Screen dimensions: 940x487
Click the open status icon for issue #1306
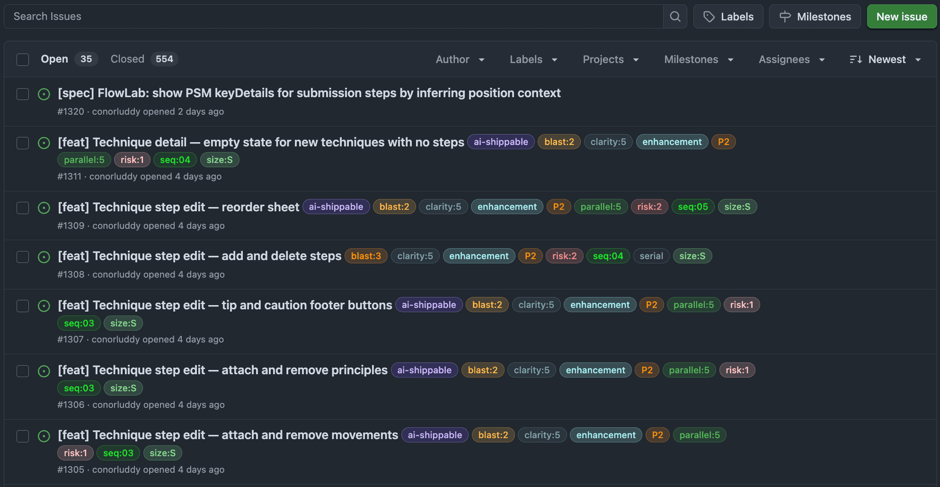(x=44, y=371)
